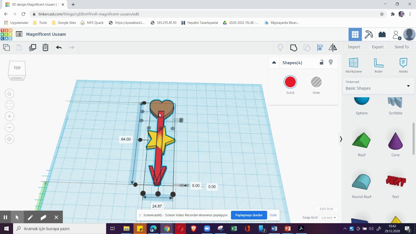
Task: Open the Mirror tool
Action: click(x=333, y=48)
